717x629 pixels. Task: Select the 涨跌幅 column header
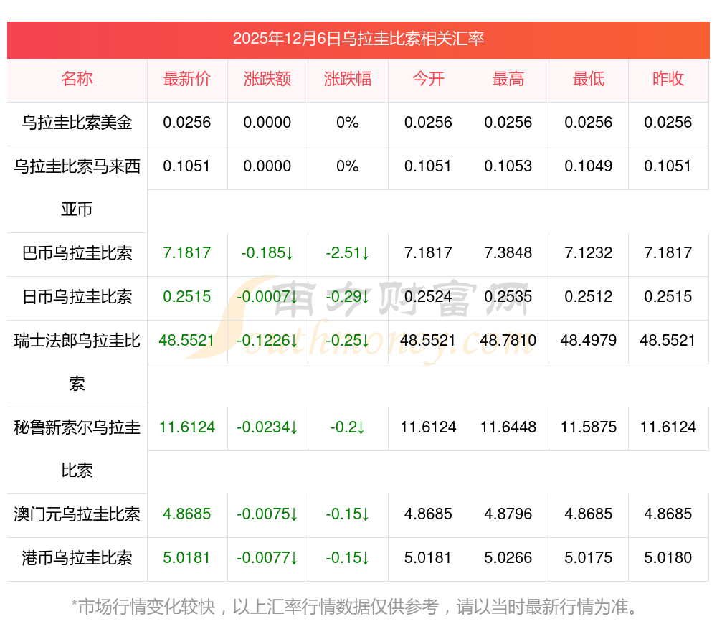[x=348, y=79]
